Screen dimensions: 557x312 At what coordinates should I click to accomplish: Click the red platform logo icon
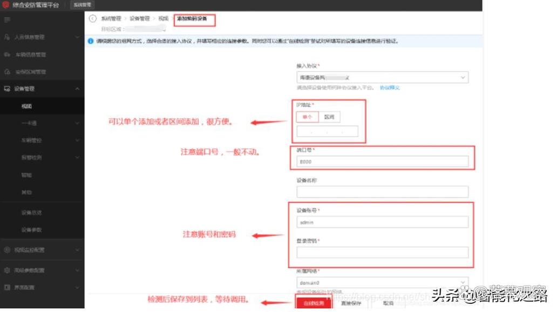pyautogui.click(x=6, y=5)
